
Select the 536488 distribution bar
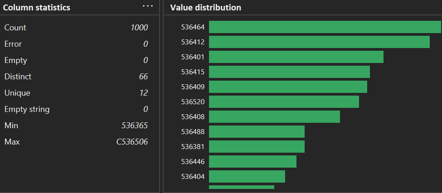coord(257,132)
